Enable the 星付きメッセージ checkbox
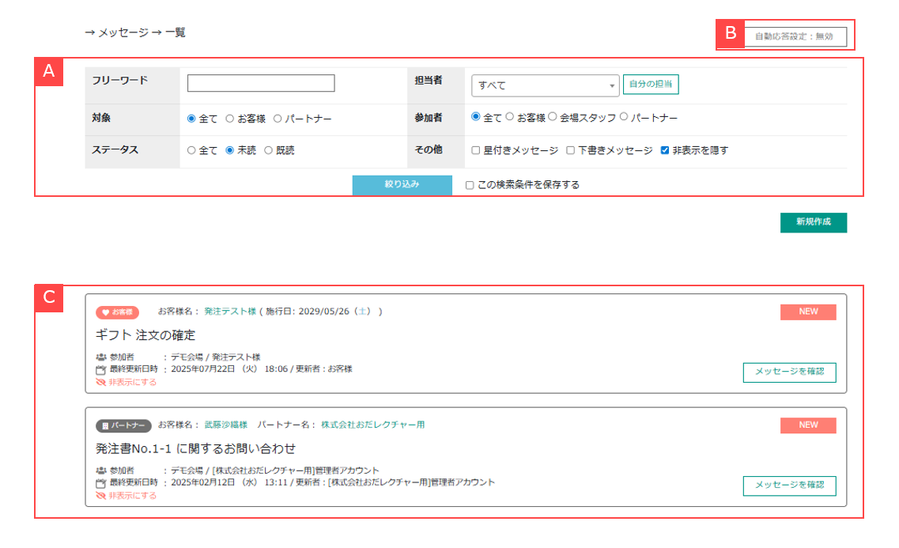 click(476, 150)
